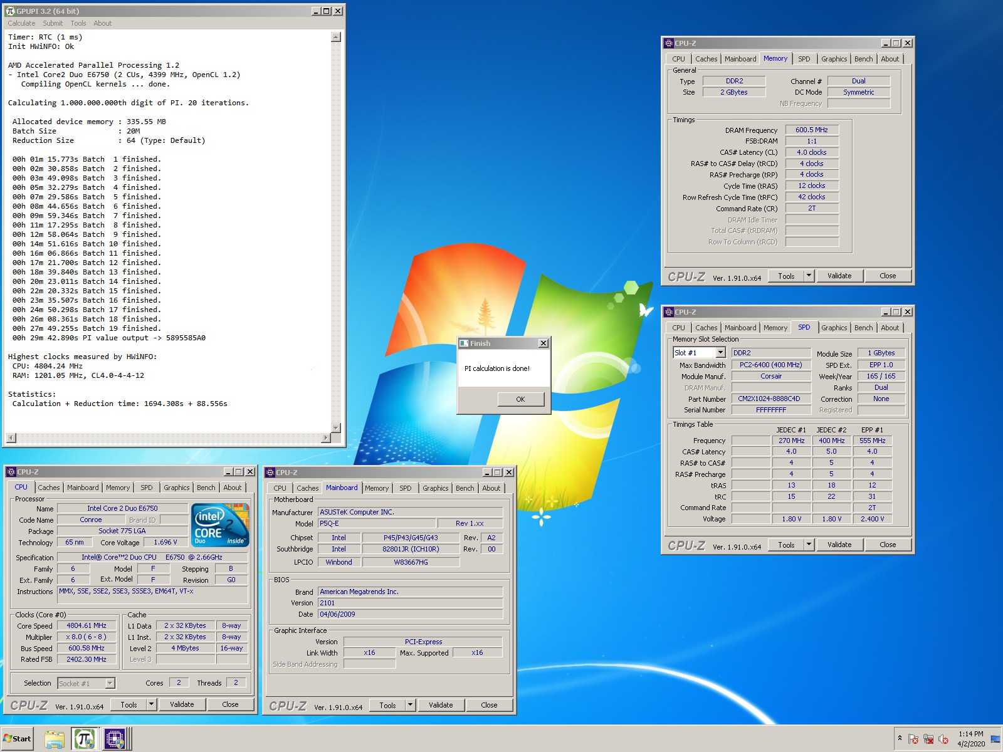Expand the Tools dropdown in CPU-Z Memory window
1003x752 pixels.
tap(809, 276)
